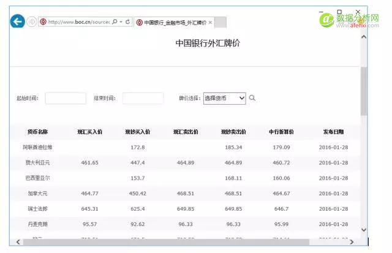This screenshot has width=392, height=253.
Task: Click the 95.57 value in 丹麦克朗 row
Action: [90, 224]
